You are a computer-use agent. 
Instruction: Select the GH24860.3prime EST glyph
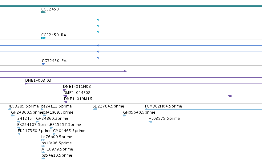(38, 122)
